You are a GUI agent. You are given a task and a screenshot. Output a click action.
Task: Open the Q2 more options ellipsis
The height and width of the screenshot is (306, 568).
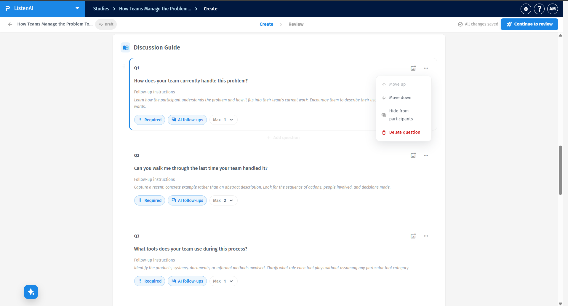click(426, 155)
